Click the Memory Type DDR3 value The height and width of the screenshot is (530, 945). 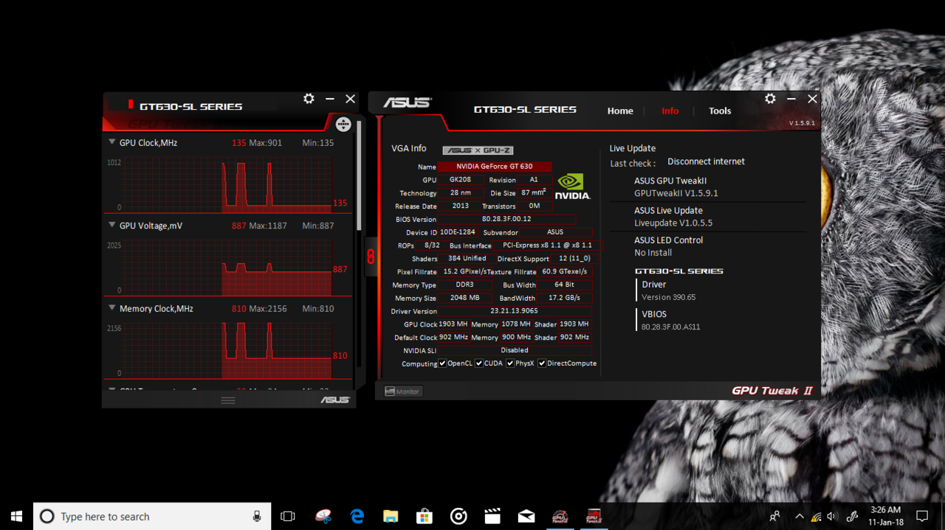coord(464,285)
